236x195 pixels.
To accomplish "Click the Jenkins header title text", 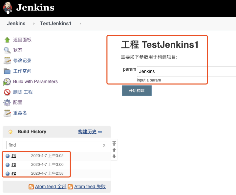I will pos(35,8).
